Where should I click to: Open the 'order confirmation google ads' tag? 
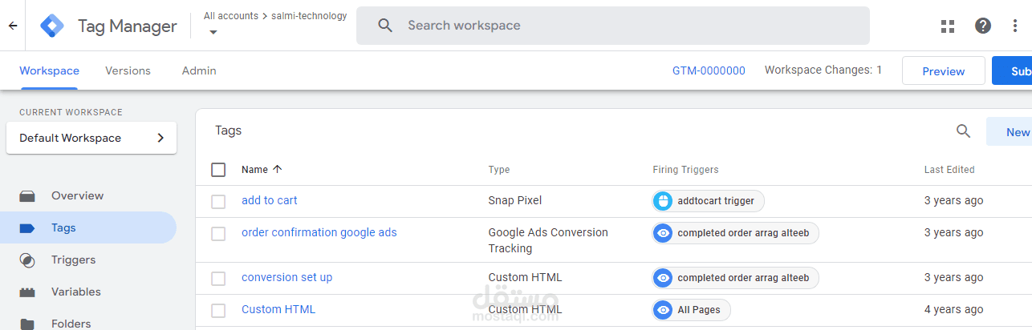point(319,232)
